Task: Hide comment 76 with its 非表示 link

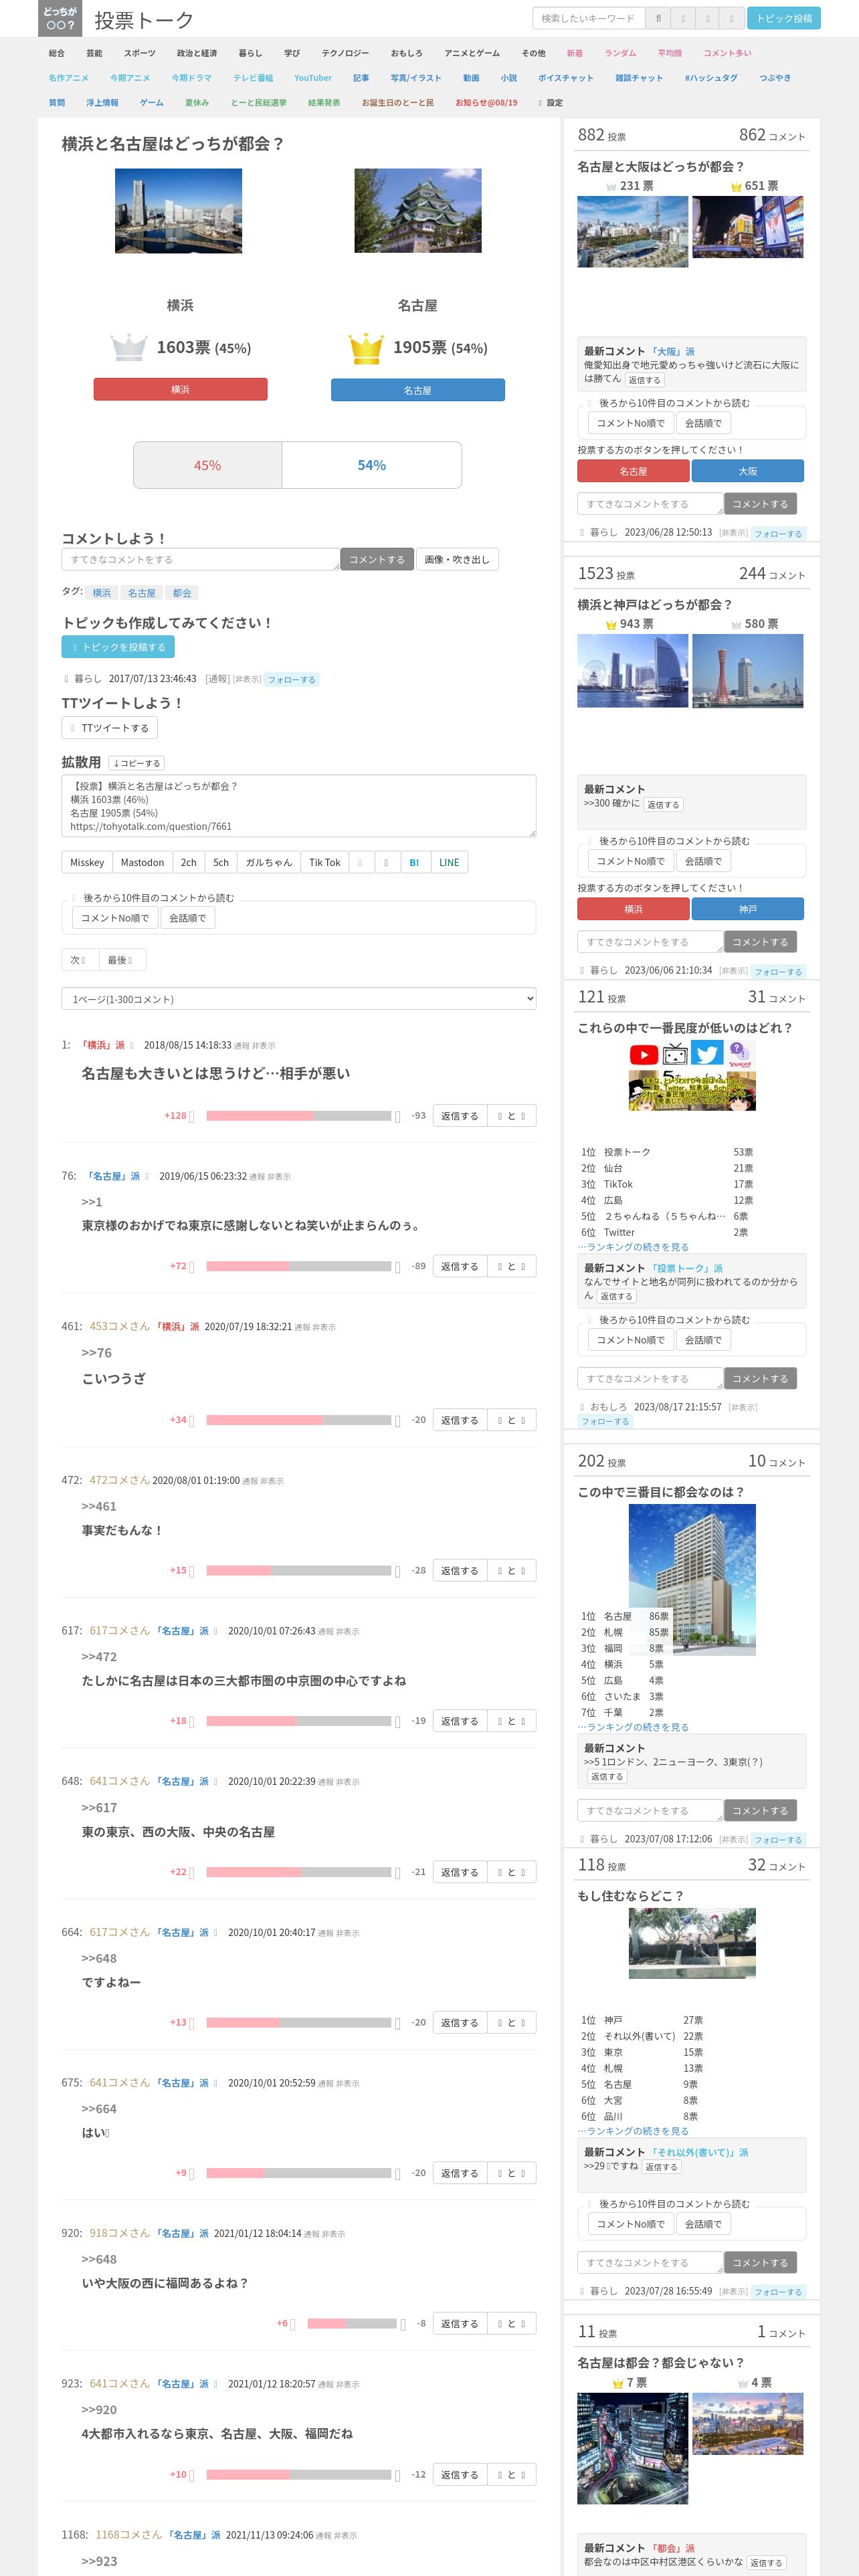Action: (279, 1177)
